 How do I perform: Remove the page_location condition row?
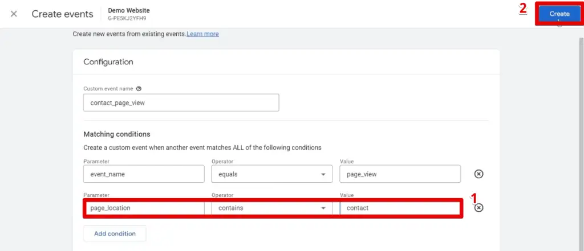[x=478, y=208]
